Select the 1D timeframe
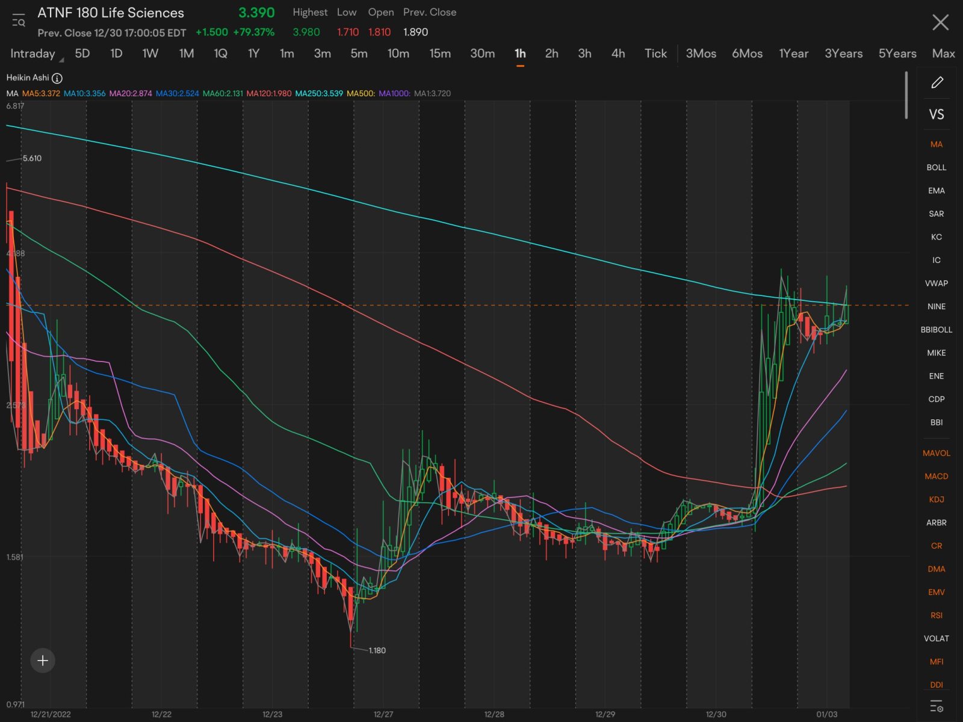963x722 pixels. [116, 54]
